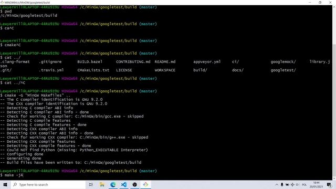Click the 'BUILD.bazel' file name
This screenshot has width=336, height=189.
pyautogui.click(x=90, y=62)
